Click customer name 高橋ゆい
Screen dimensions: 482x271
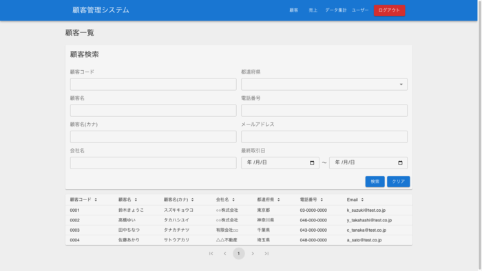127,220
